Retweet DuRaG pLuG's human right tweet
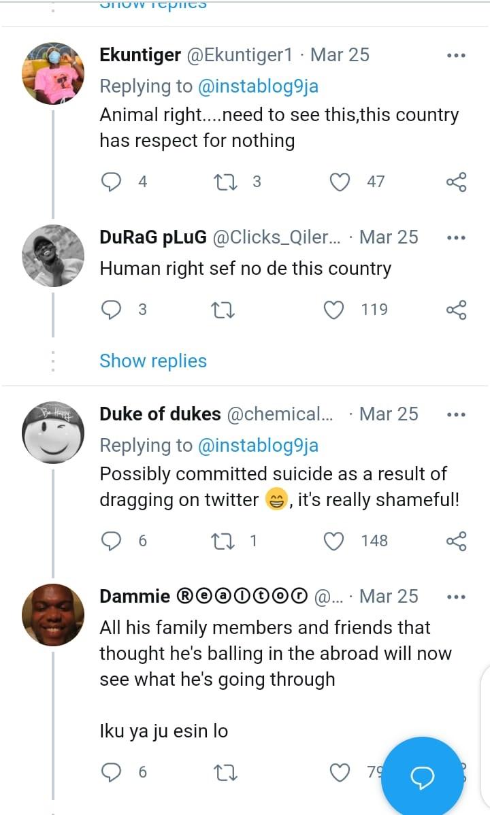 coord(223,310)
